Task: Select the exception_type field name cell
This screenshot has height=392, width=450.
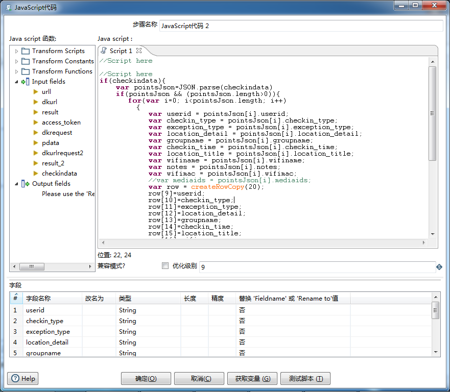Action: [53, 332]
